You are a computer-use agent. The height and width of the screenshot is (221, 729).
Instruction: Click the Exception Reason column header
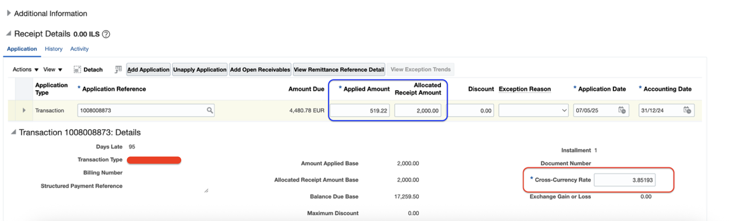pyautogui.click(x=525, y=89)
